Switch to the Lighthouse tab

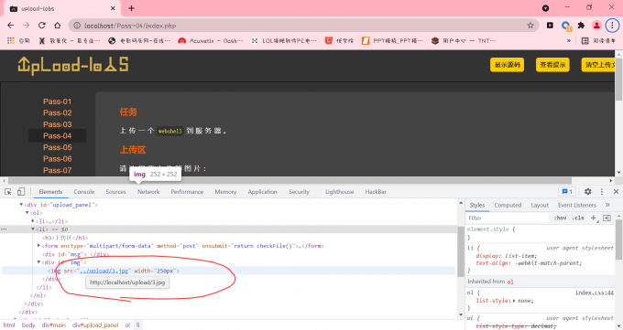pyautogui.click(x=339, y=192)
